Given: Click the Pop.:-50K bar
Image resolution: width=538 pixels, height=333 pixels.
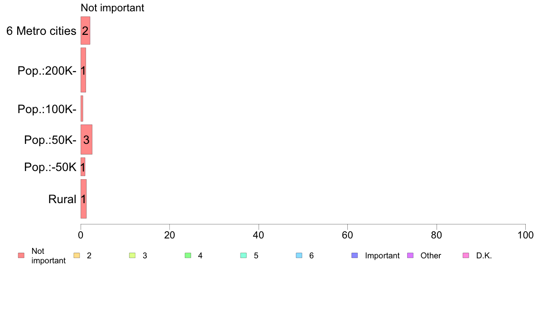Looking at the screenshot, I should [x=83, y=166].
